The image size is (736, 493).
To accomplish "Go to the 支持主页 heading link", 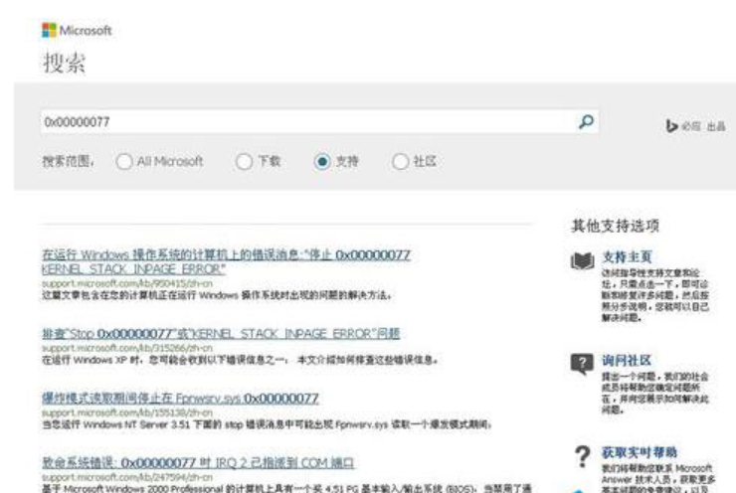I will [x=627, y=256].
